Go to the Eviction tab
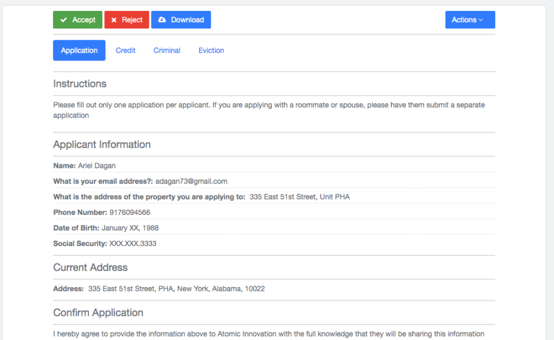 pyautogui.click(x=211, y=51)
